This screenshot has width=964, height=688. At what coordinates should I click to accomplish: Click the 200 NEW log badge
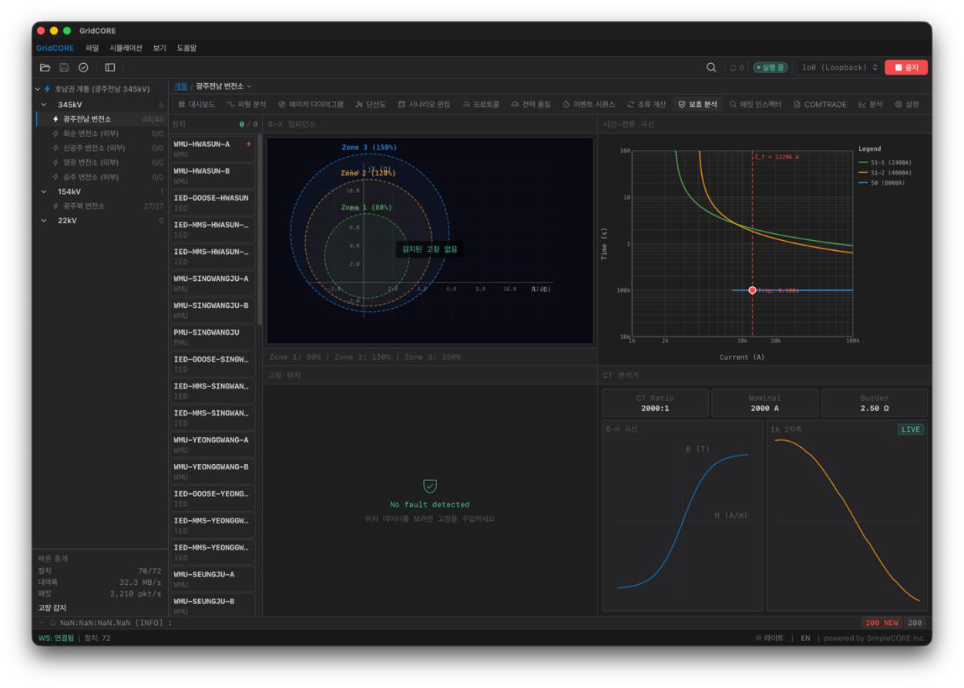tap(882, 623)
